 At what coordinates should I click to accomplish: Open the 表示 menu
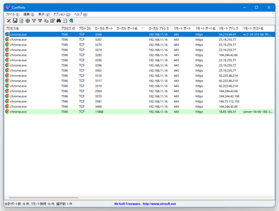click(44, 14)
